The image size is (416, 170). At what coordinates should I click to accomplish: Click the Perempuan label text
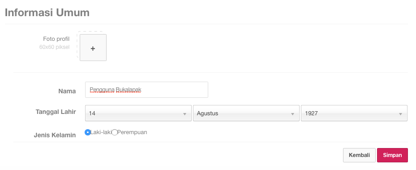click(x=132, y=132)
